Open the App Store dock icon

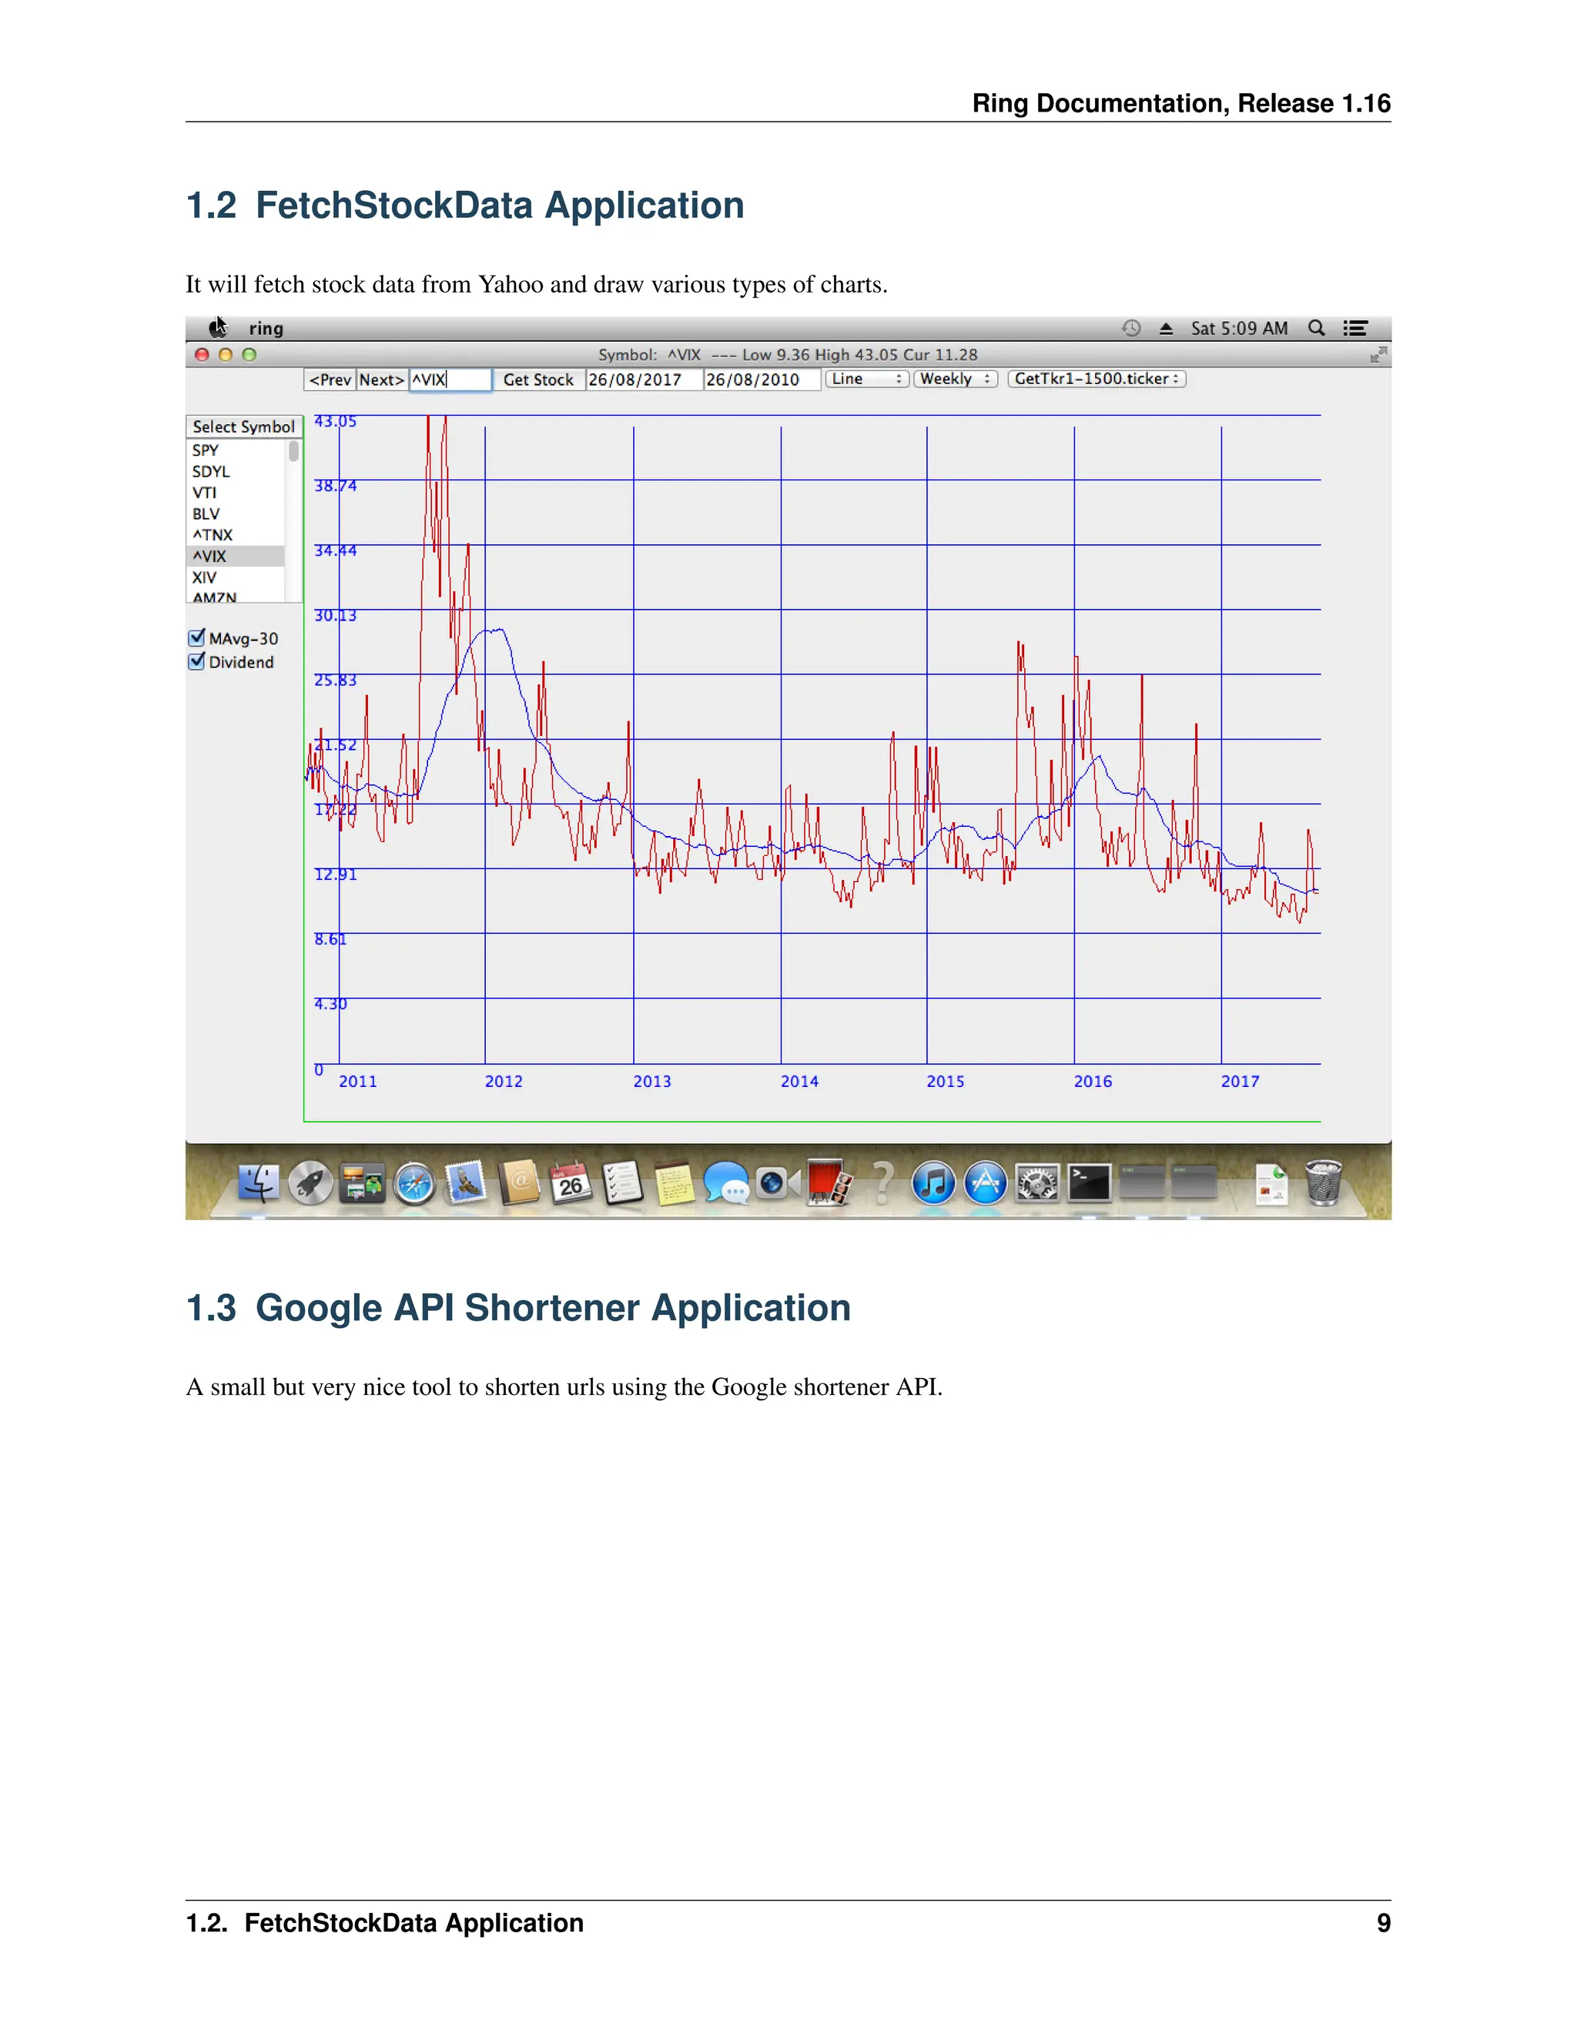pyautogui.click(x=985, y=1183)
